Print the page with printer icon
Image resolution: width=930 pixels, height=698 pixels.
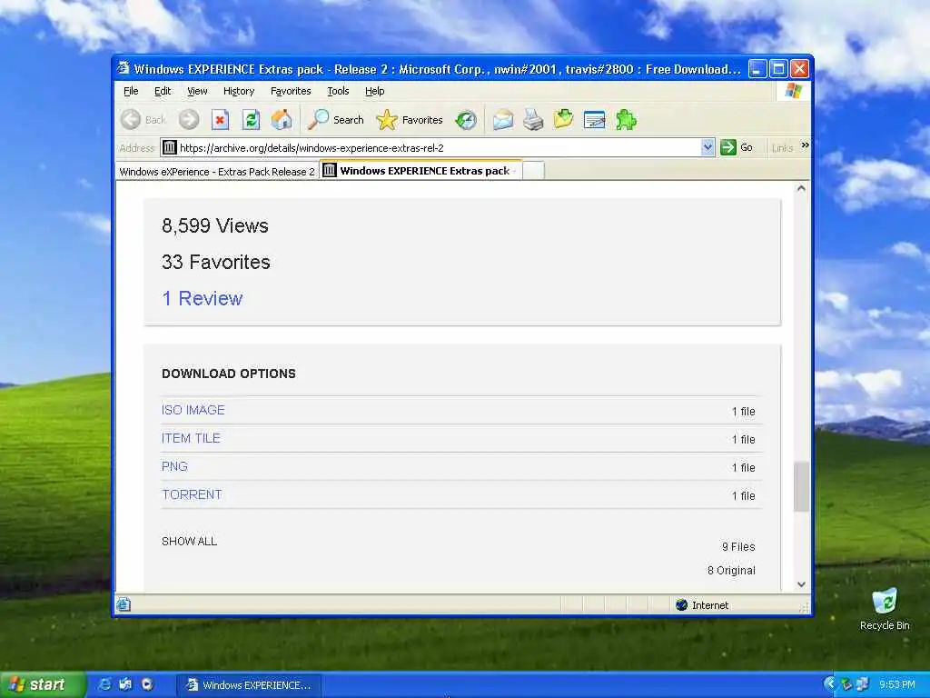[533, 120]
